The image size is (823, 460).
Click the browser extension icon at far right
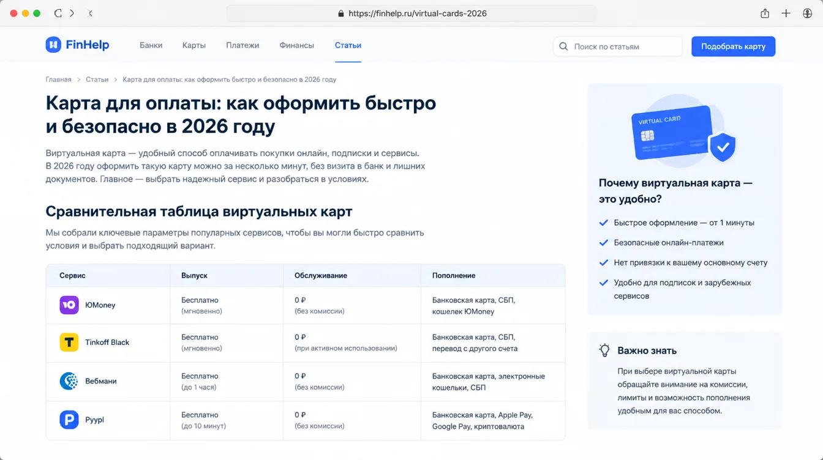(807, 13)
